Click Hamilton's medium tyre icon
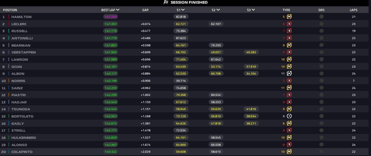The width and height of the screenshot is (371, 156). tap(289, 17)
